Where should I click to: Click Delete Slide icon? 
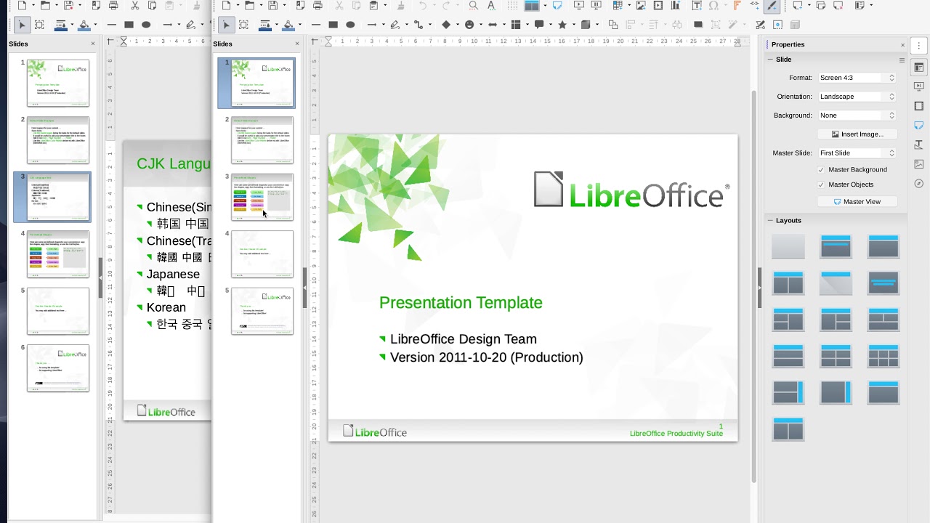(838, 5)
